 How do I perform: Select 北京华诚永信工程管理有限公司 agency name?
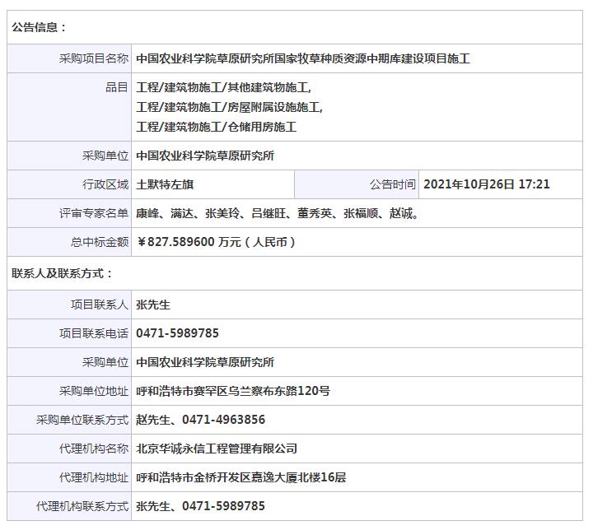pos(217,449)
